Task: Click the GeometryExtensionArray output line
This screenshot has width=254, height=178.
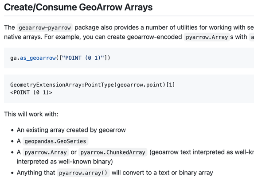Action: 93,85
